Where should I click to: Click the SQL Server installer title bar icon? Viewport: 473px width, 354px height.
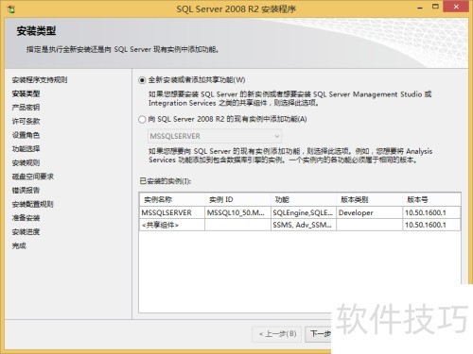coord(11,9)
